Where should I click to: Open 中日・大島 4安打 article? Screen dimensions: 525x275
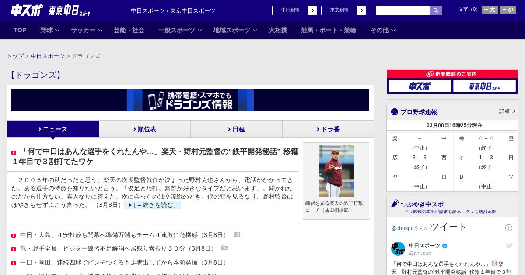[124, 235]
